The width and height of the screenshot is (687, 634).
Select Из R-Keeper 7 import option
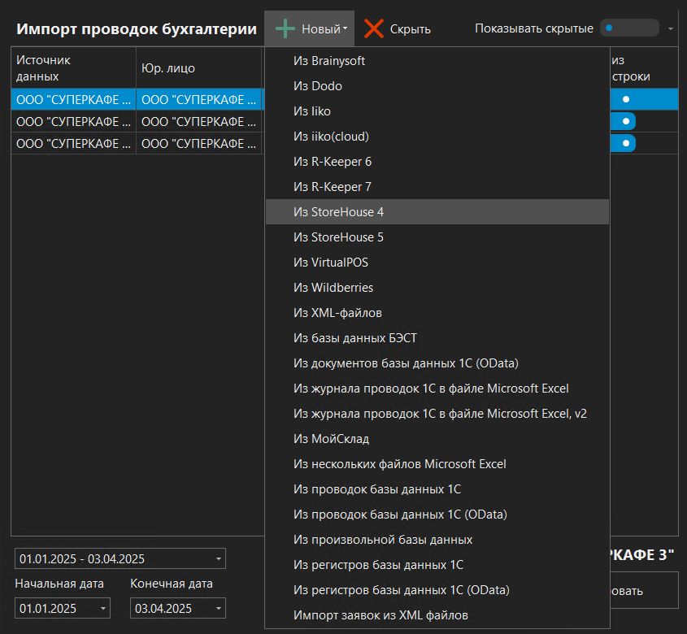click(332, 187)
